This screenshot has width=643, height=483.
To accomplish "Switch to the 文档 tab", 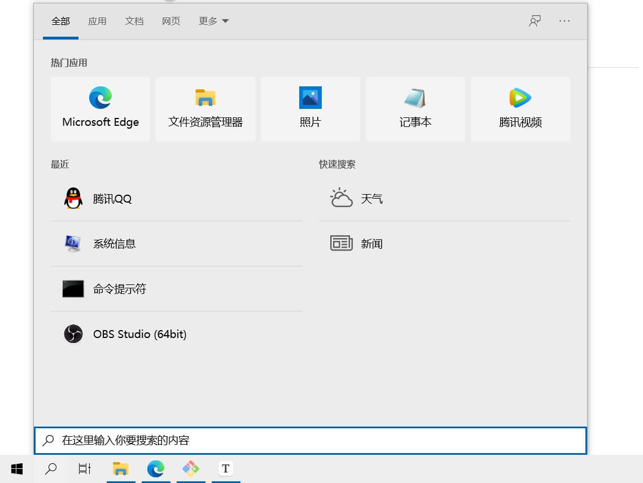I will (x=134, y=21).
